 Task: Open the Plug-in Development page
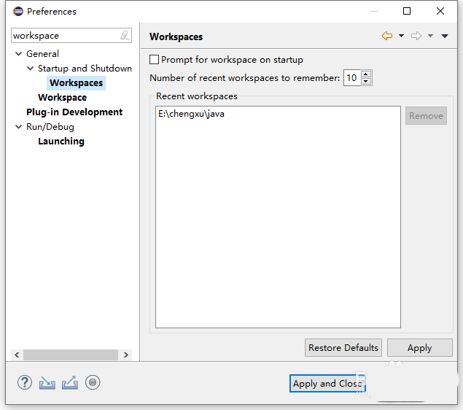[74, 112]
